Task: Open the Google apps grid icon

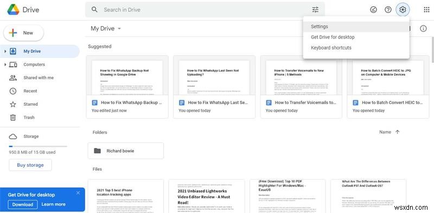Action: coord(426,10)
